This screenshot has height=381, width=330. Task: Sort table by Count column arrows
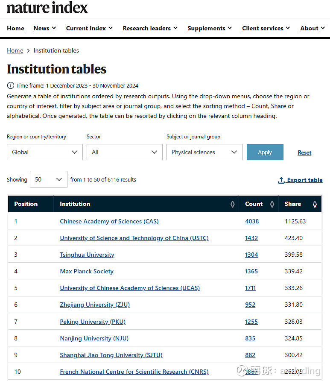pos(272,204)
